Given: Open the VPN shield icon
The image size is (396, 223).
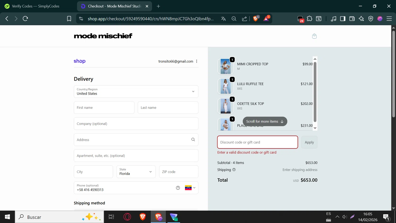Looking at the screenshot, I should (371, 18).
